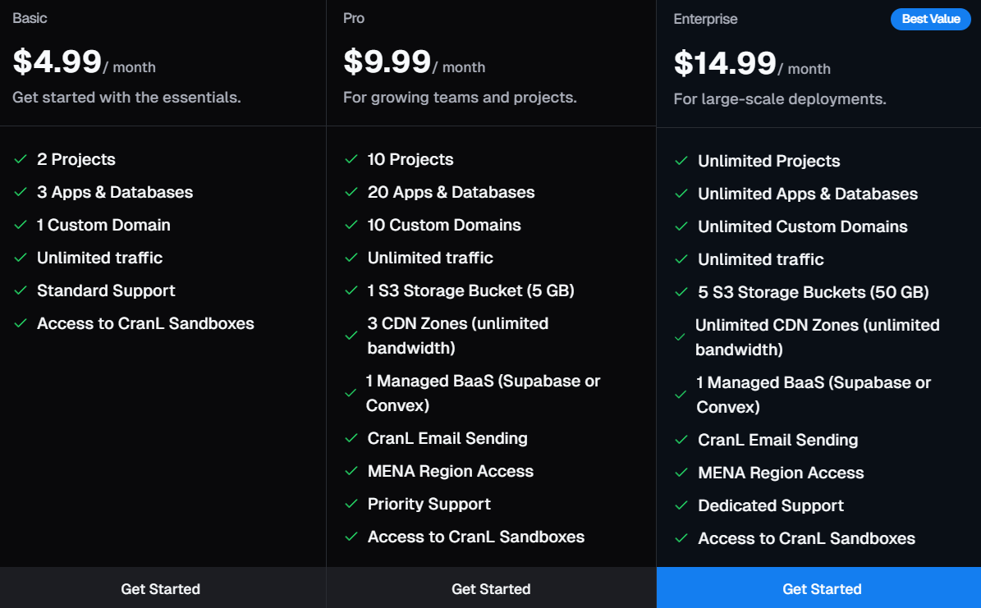Image resolution: width=981 pixels, height=608 pixels.
Task: Click the Best Value badge
Action: click(x=930, y=19)
